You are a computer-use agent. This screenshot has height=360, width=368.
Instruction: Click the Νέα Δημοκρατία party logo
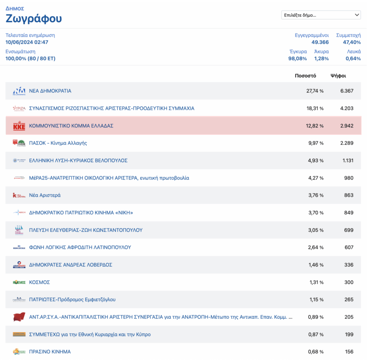(x=19, y=91)
